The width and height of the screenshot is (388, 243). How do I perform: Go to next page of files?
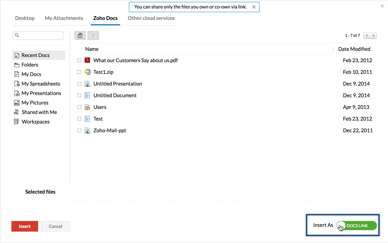[373, 35]
